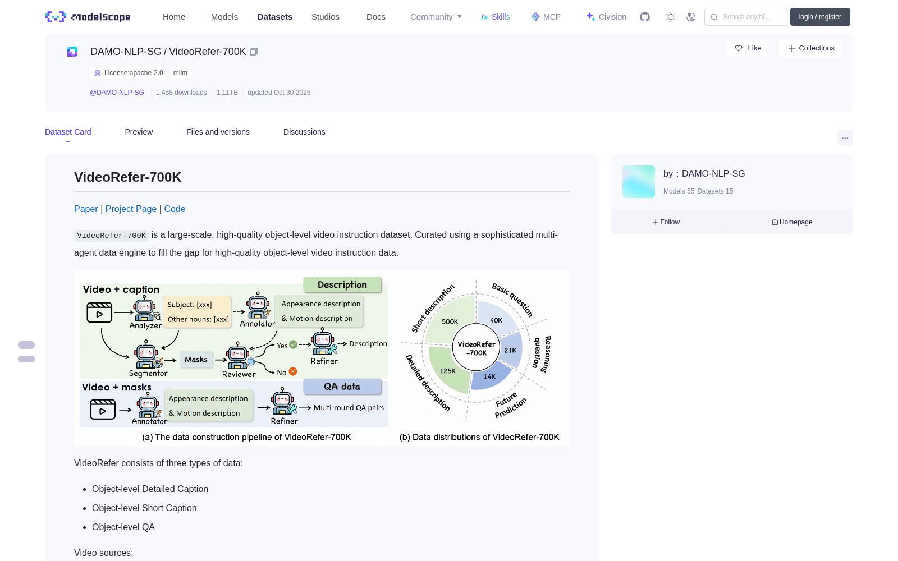This screenshot has height=561, width=898.
Task: Open the Paper link
Action: [86, 209]
